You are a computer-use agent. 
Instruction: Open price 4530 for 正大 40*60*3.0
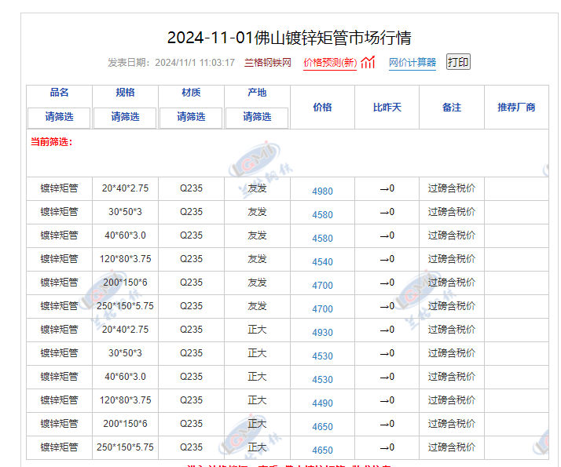(x=322, y=379)
